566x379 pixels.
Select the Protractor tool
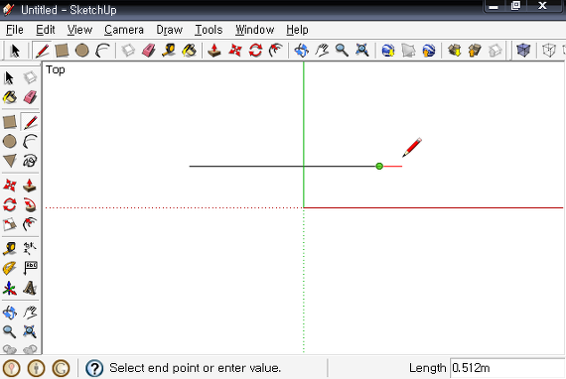click(10, 268)
